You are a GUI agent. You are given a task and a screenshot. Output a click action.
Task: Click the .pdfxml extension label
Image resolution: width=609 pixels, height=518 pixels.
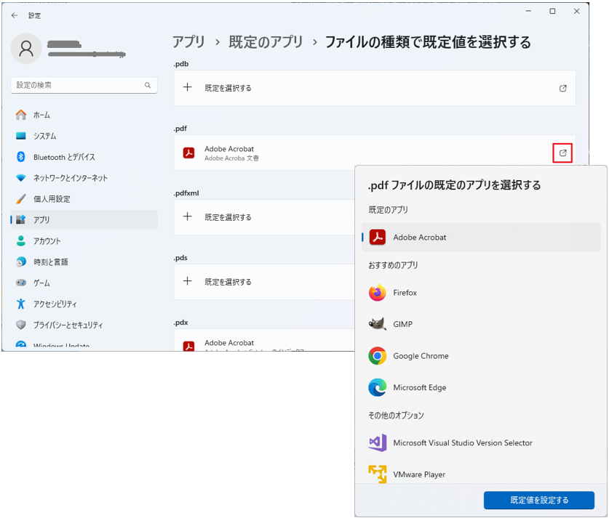point(186,193)
